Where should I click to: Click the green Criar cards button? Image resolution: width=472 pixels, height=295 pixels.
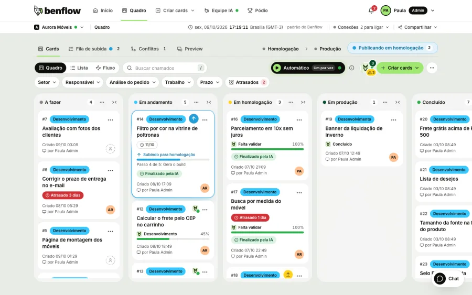coord(400,68)
